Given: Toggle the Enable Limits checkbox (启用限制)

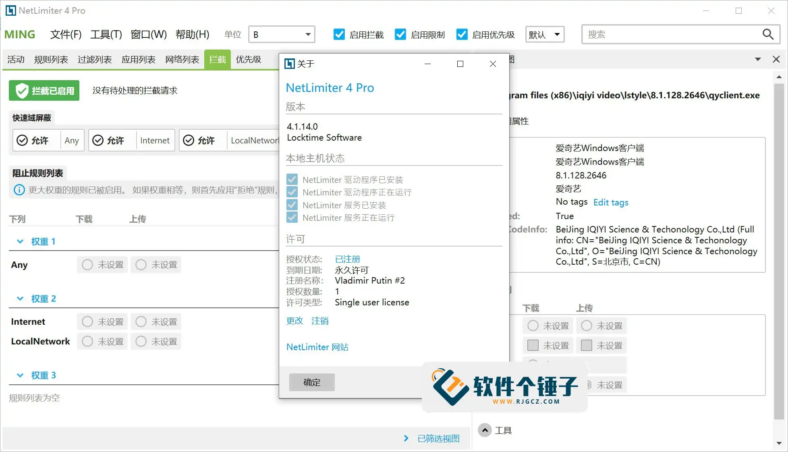Looking at the screenshot, I should point(400,35).
